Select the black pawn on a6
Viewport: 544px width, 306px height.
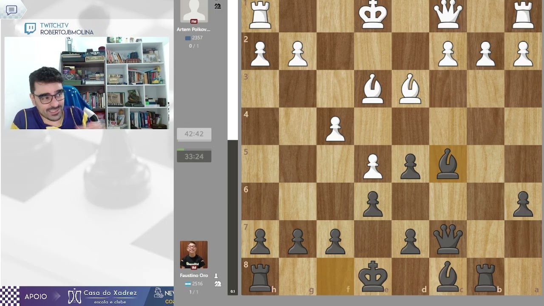(x=523, y=203)
